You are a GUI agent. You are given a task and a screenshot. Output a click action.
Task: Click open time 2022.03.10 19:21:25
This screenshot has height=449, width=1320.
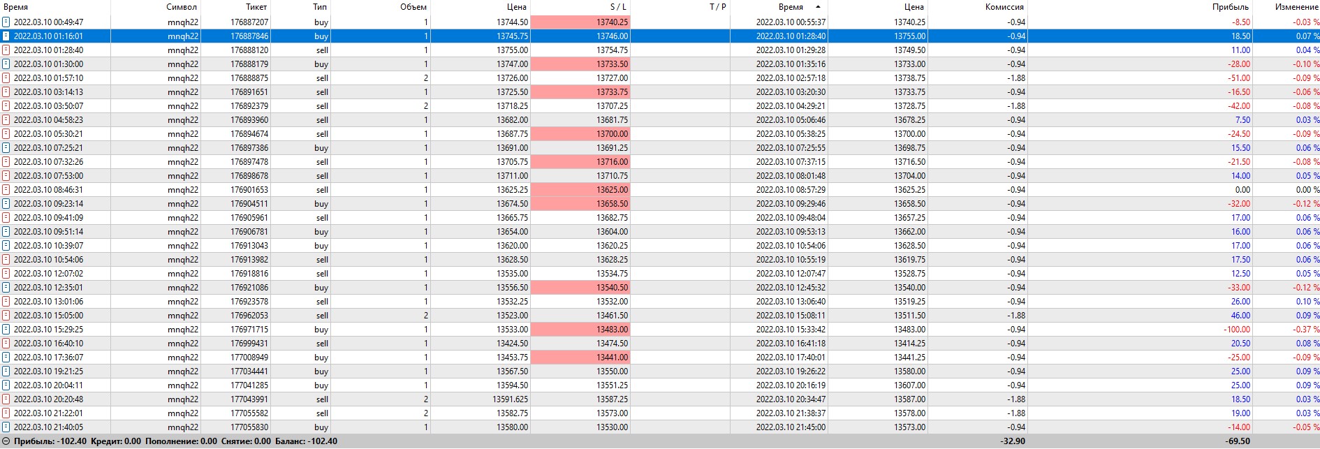click(x=48, y=371)
